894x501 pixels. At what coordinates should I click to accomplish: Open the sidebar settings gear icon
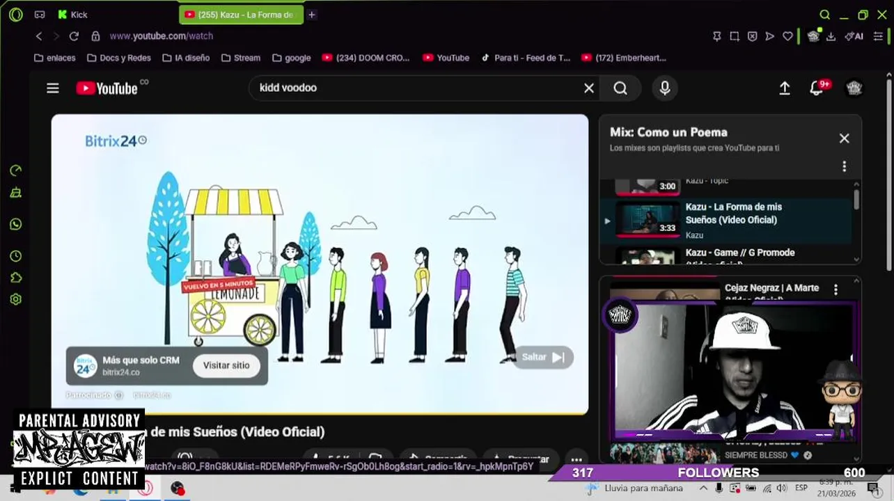16,299
